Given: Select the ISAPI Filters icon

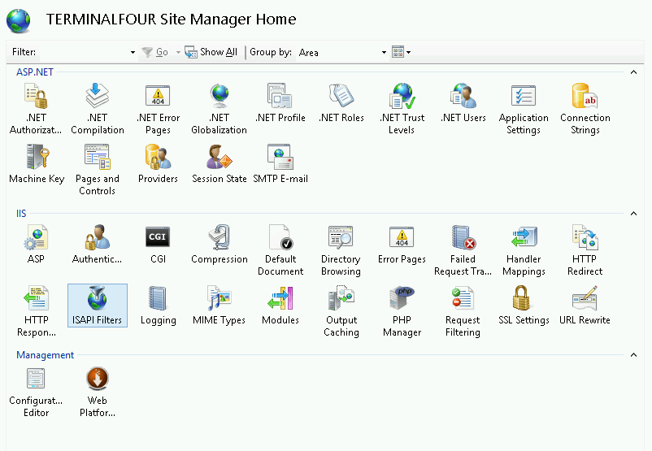Looking at the screenshot, I should point(98,305).
